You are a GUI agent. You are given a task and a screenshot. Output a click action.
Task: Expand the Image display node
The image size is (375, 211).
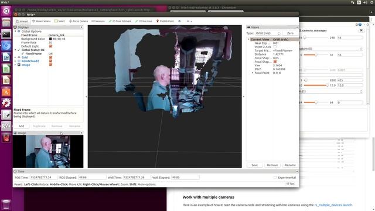(x=16, y=65)
